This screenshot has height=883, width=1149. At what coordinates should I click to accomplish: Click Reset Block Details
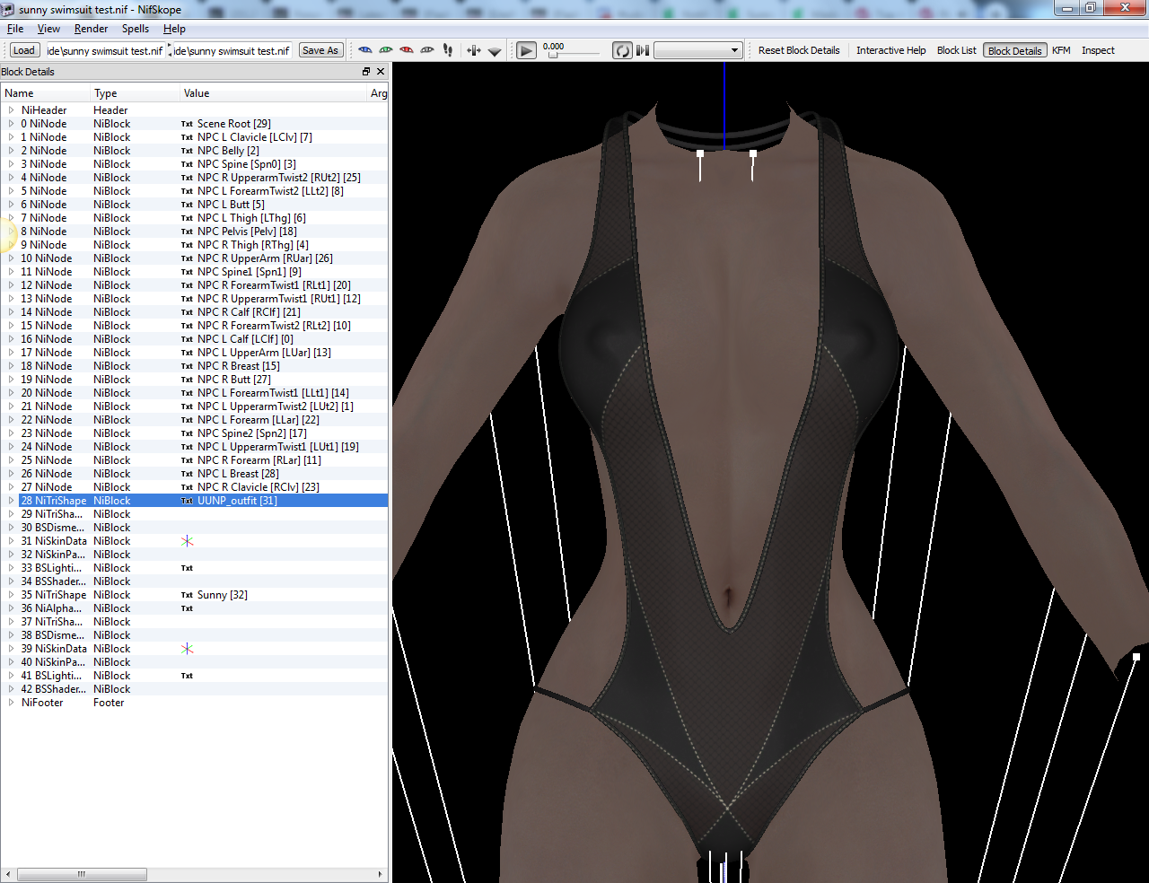(x=799, y=50)
